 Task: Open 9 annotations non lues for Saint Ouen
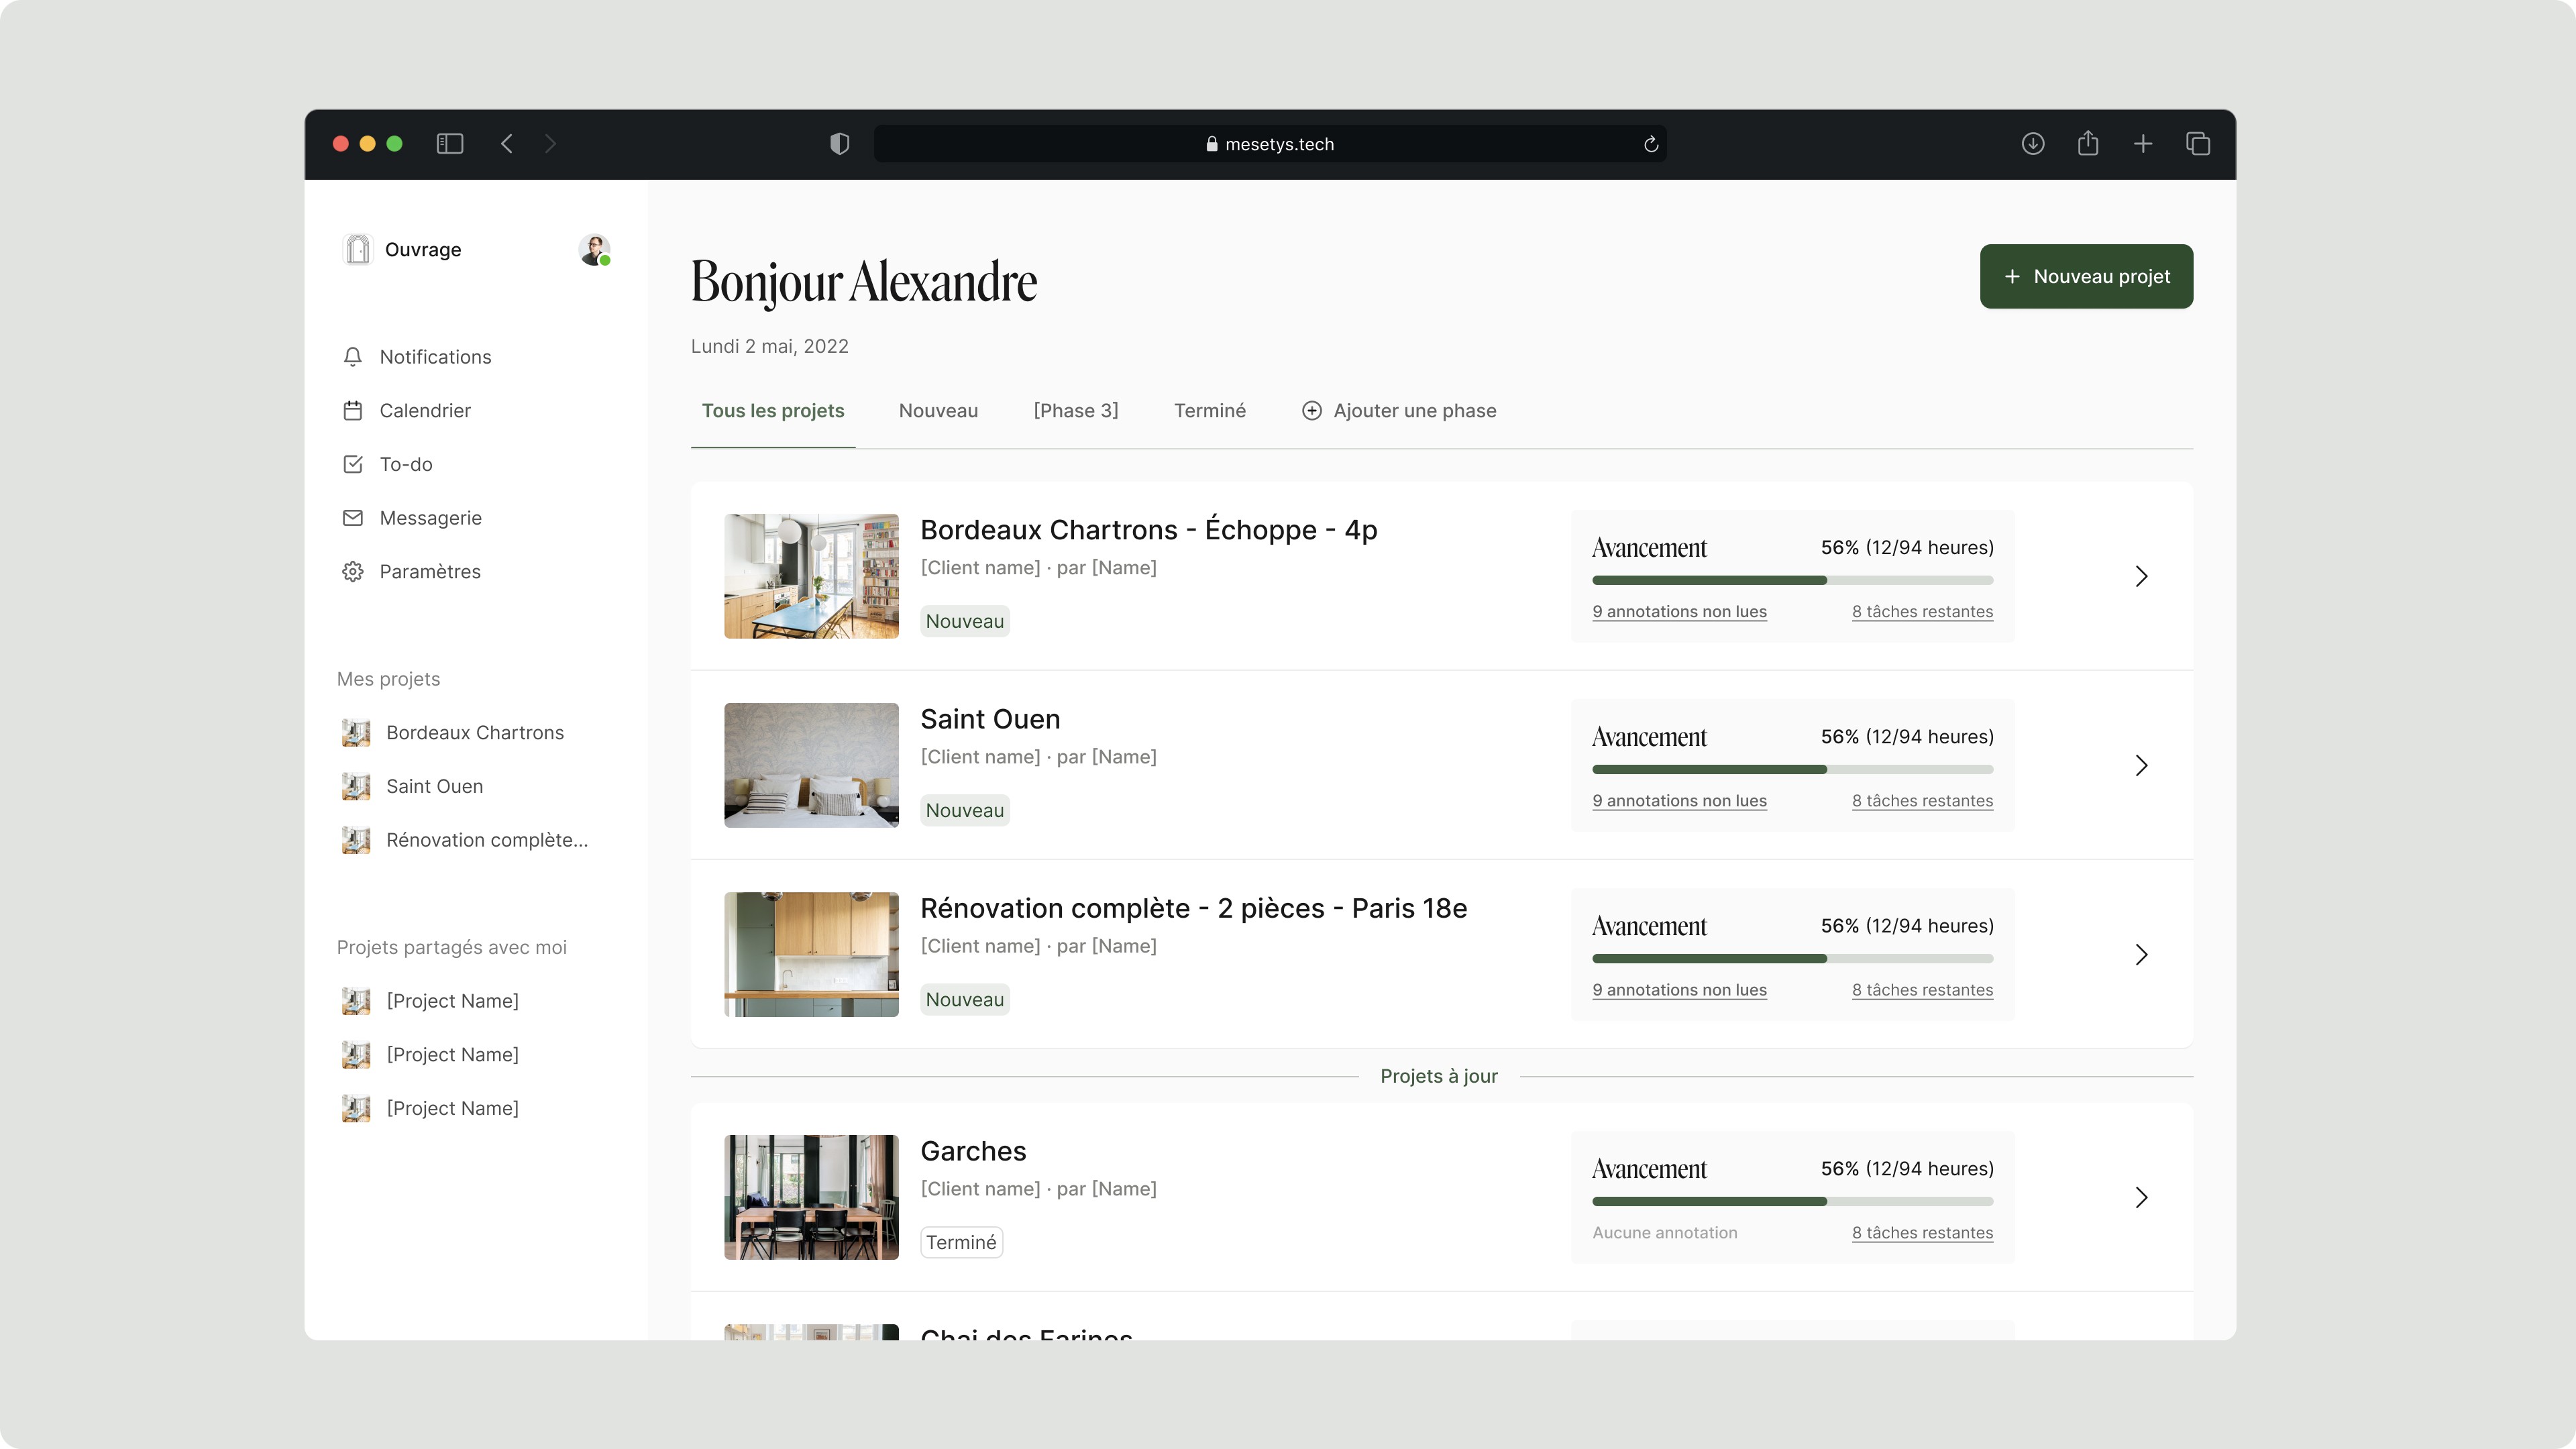[1680, 800]
